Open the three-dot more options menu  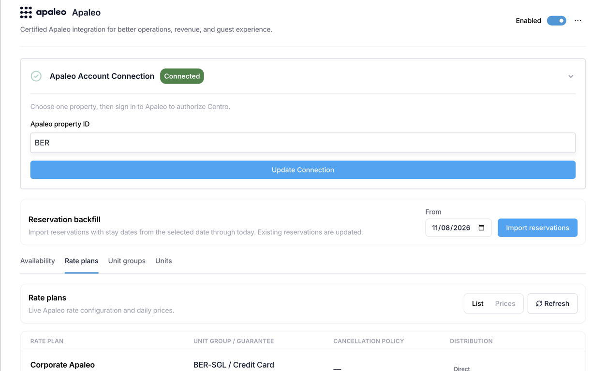578,21
